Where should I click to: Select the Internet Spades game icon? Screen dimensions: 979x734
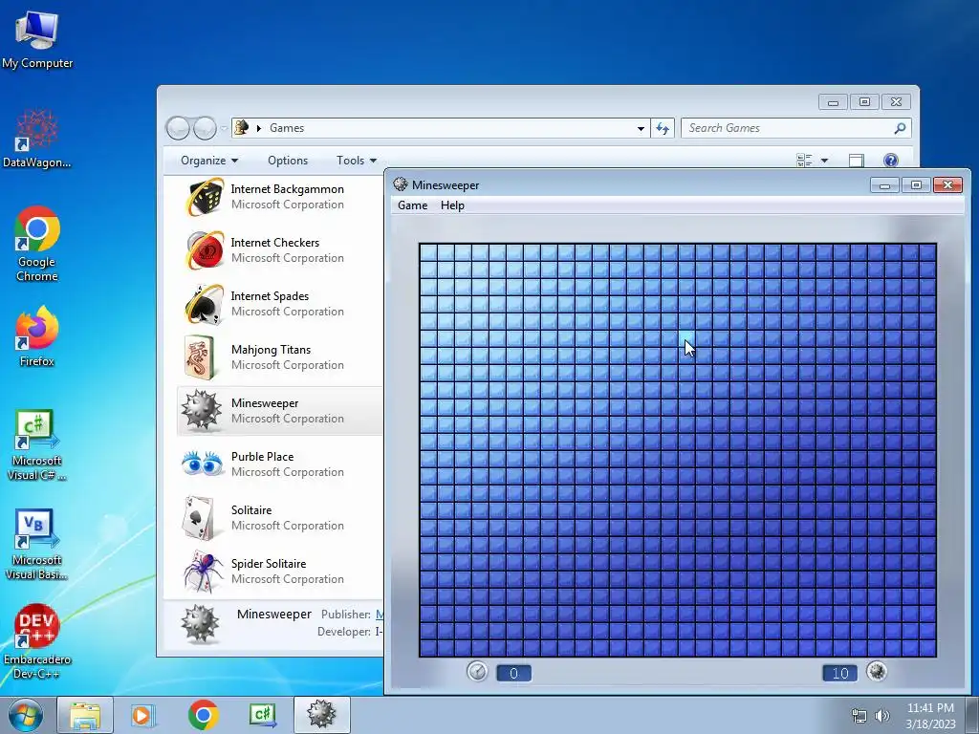tap(205, 304)
